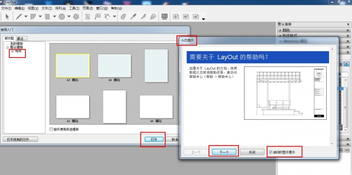Image resolution: width=352 pixels, height=175 pixels.
Task: Choose the Line drawing tool
Action: [x=19, y=16]
